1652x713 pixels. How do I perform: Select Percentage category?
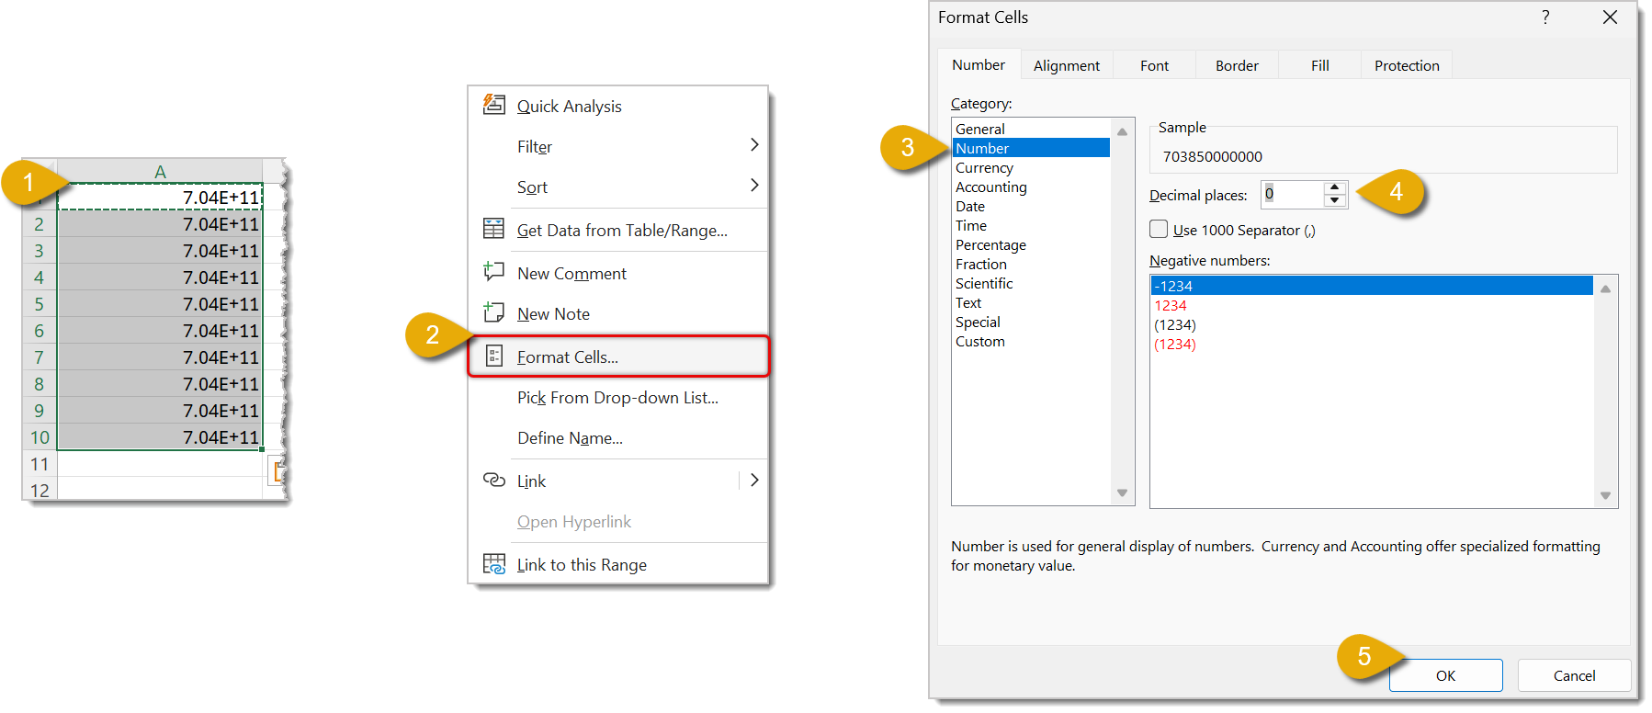(1031, 244)
